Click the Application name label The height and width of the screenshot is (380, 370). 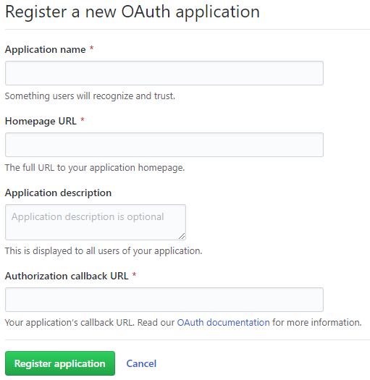tap(46, 49)
